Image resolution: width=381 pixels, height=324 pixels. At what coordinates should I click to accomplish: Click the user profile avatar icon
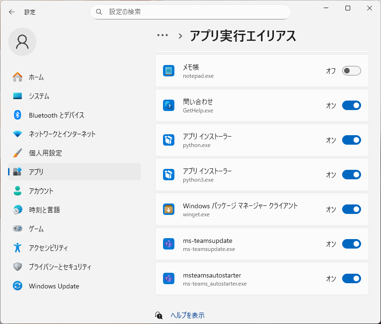pyautogui.click(x=22, y=42)
